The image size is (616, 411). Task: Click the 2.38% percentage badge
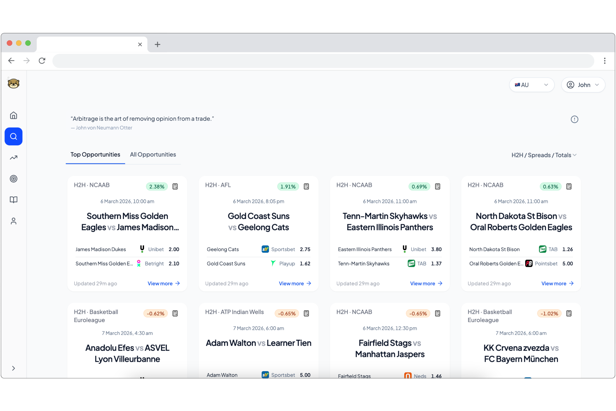pos(157,186)
